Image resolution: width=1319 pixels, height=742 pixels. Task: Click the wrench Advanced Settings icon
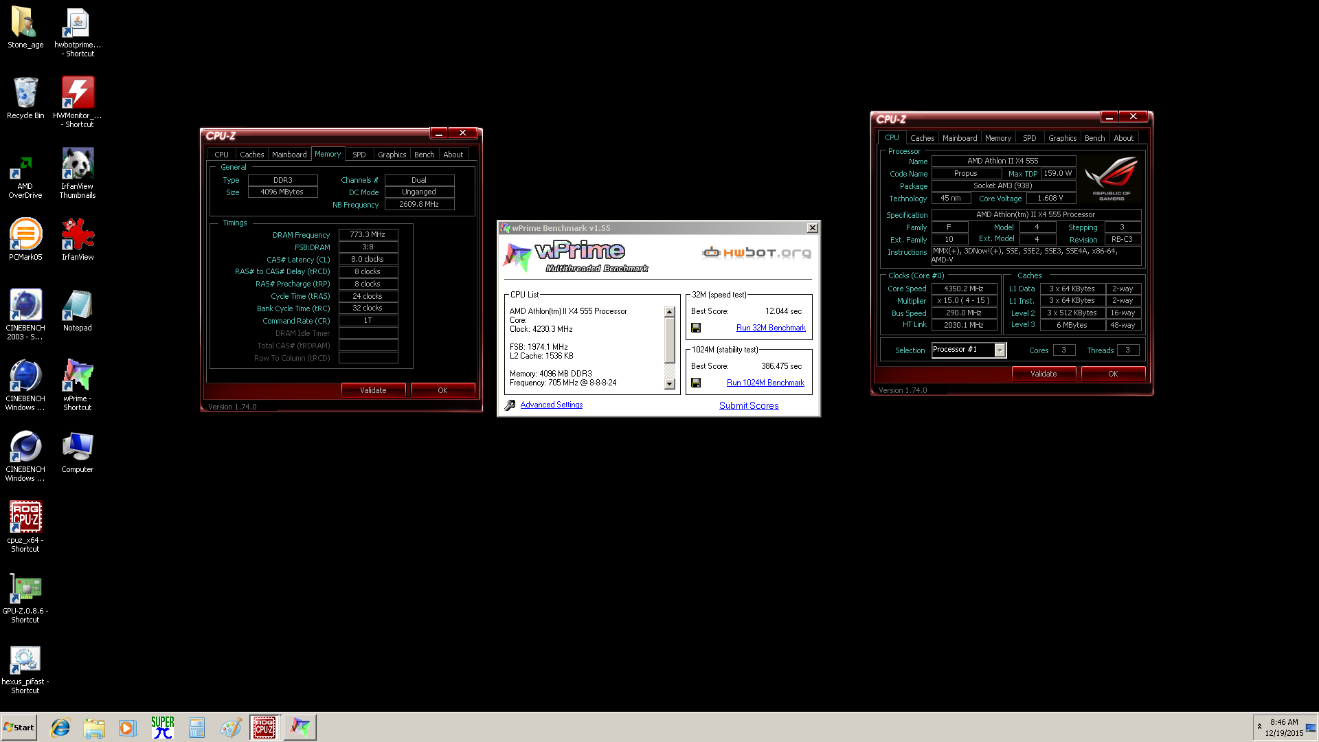pyautogui.click(x=510, y=405)
